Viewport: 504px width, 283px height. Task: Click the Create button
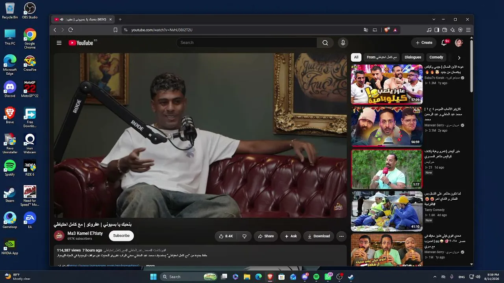(424, 42)
